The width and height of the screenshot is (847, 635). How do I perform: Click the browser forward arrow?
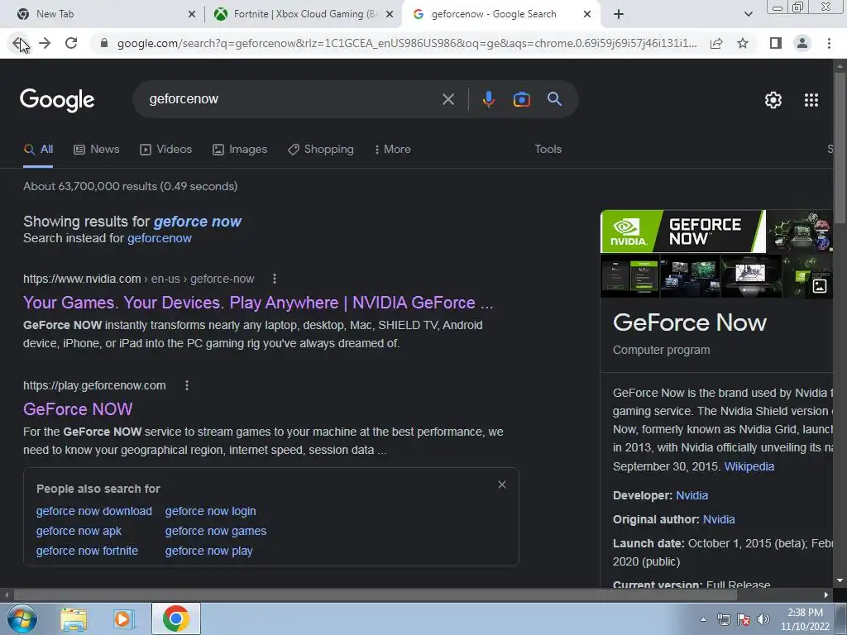[45, 43]
